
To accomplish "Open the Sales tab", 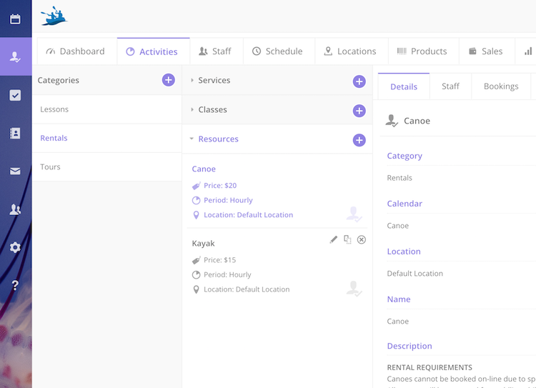I will (487, 51).
